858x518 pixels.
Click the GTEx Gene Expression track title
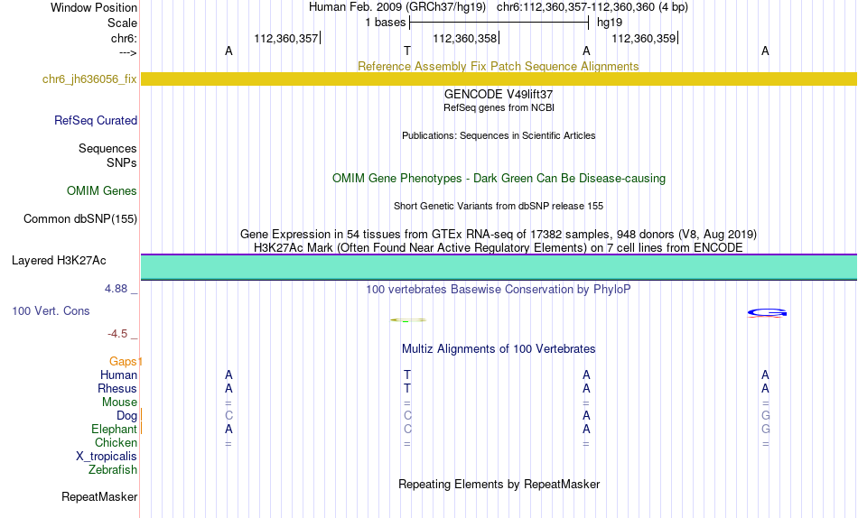(499, 234)
